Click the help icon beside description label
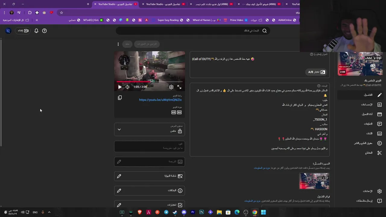 point(319,86)
